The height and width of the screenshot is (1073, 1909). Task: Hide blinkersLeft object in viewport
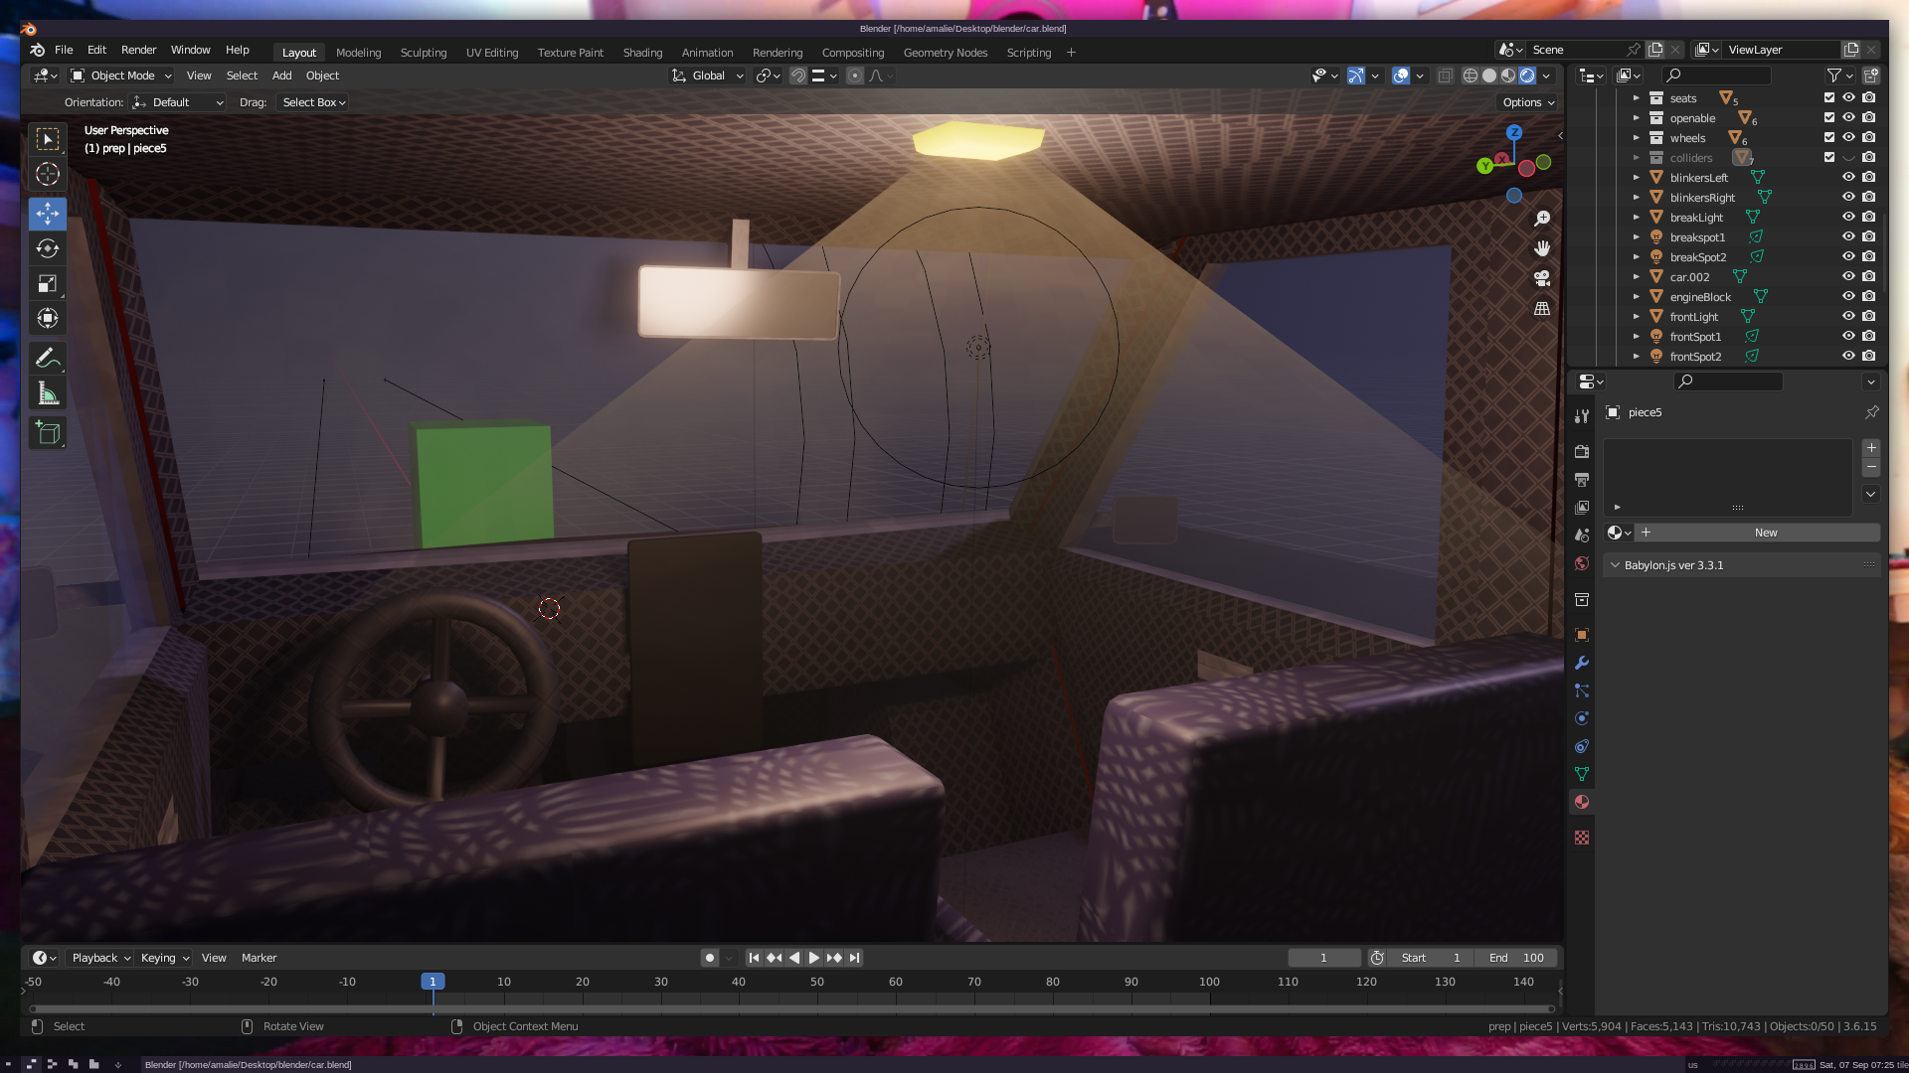[1848, 177]
